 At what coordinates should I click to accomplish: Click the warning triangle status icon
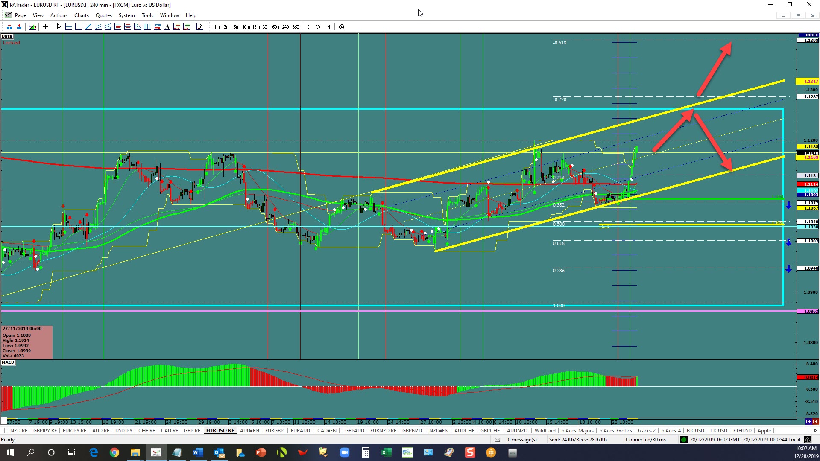(x=808, y=440)
